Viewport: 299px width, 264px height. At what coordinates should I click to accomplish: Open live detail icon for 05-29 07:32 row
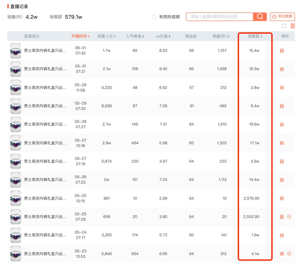coord(282,106)
